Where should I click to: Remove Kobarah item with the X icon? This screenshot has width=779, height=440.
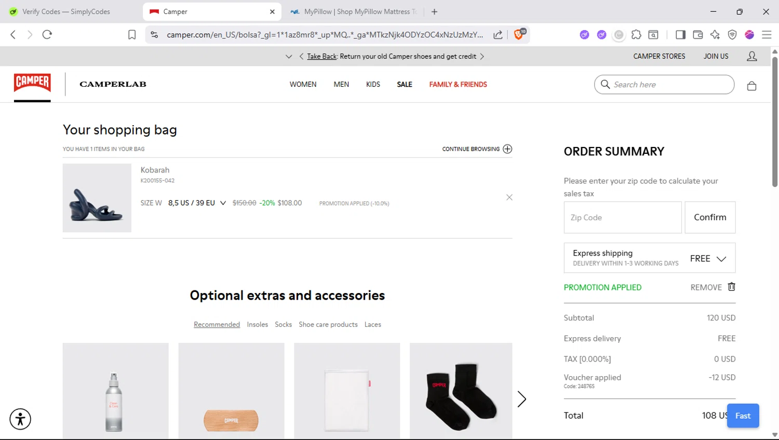[509, 197]
